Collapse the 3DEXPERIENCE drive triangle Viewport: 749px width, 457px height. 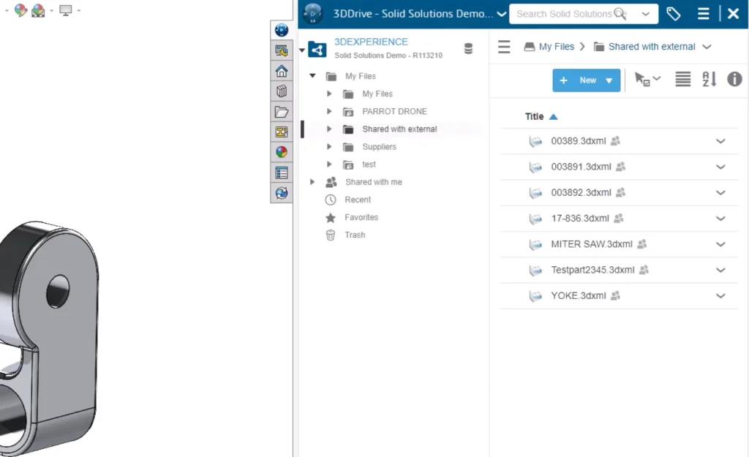click(x=302, y=50)
